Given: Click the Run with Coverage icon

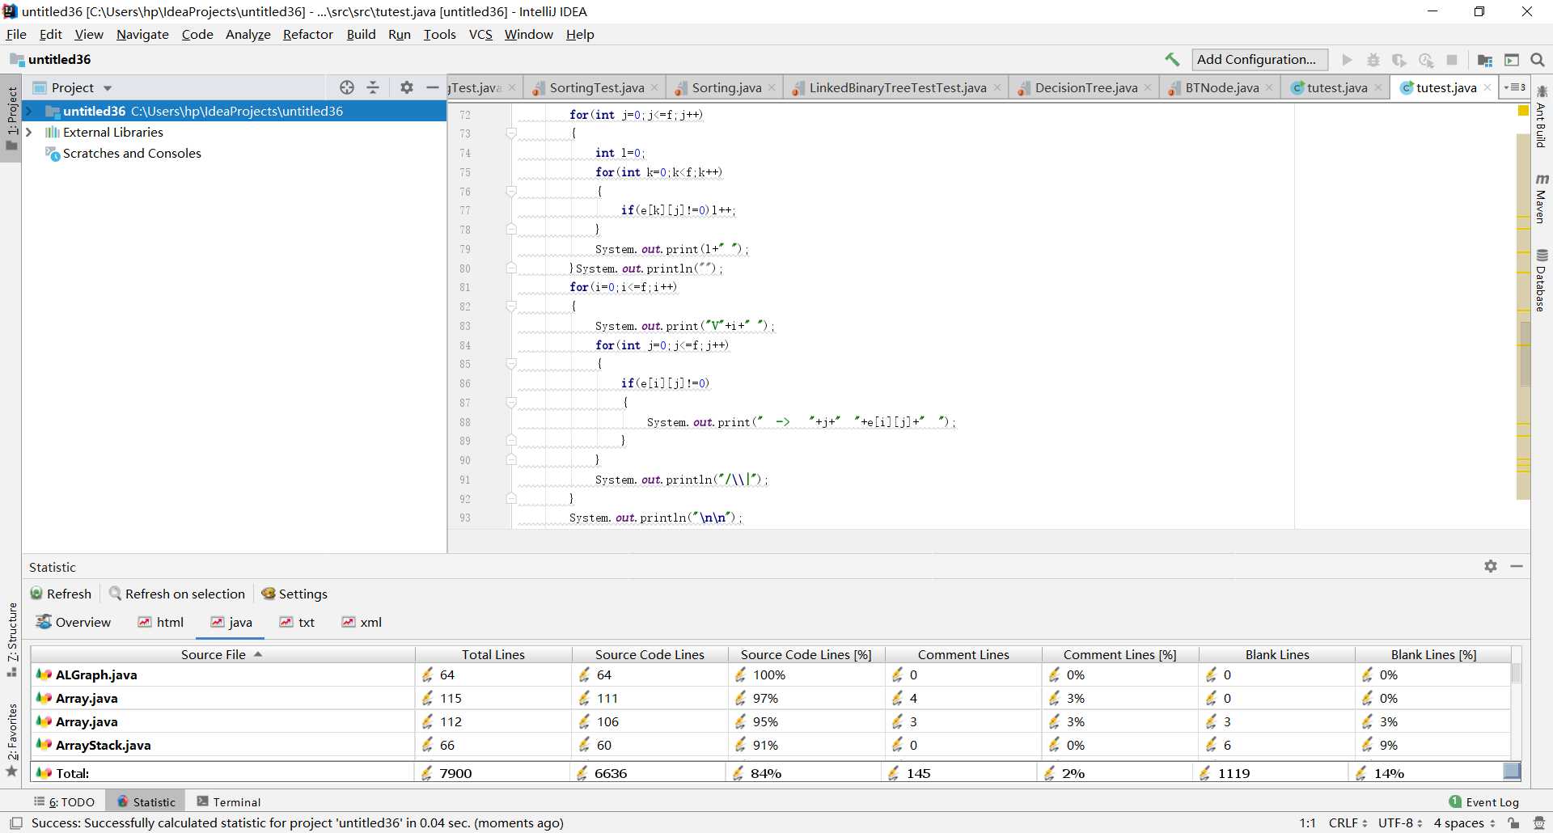Looking at the screenshot, I should [x=1399, y=60].
